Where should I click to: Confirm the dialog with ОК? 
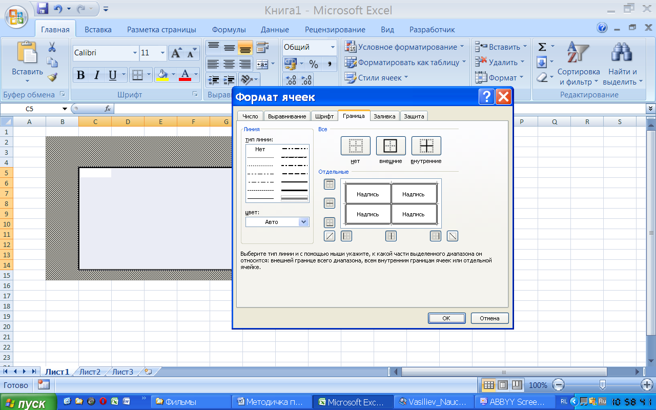[x=446, y=318]
